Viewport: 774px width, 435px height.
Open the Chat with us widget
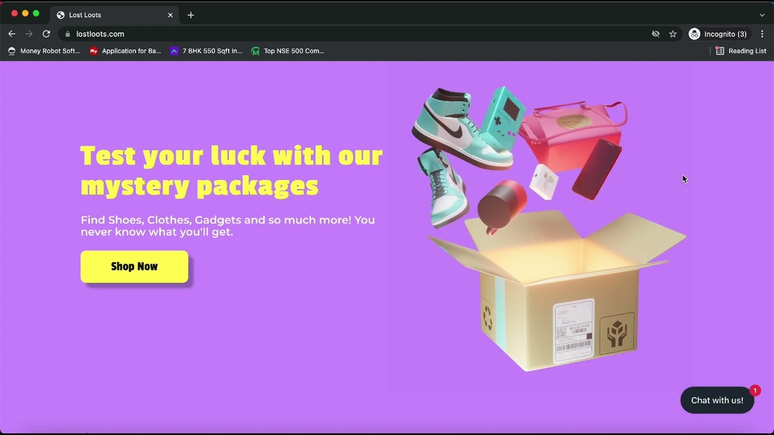pyautogui.click(x=717, y=400)
